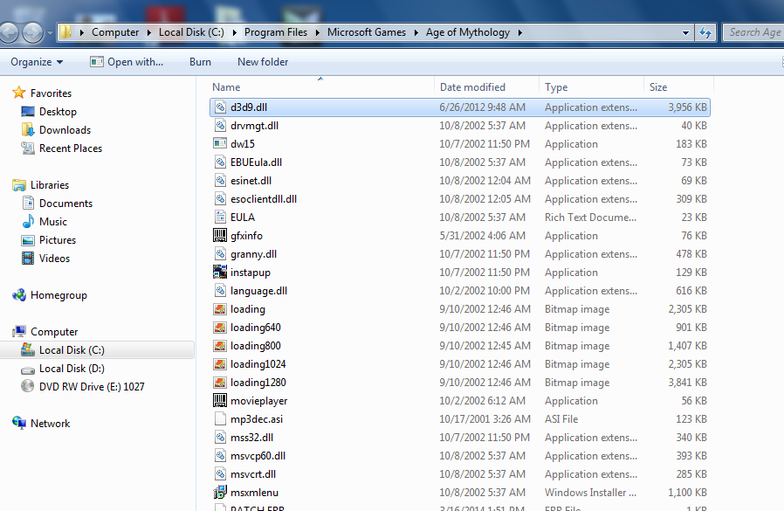Click the loading1280 bitmap icon

pos(220,383)
